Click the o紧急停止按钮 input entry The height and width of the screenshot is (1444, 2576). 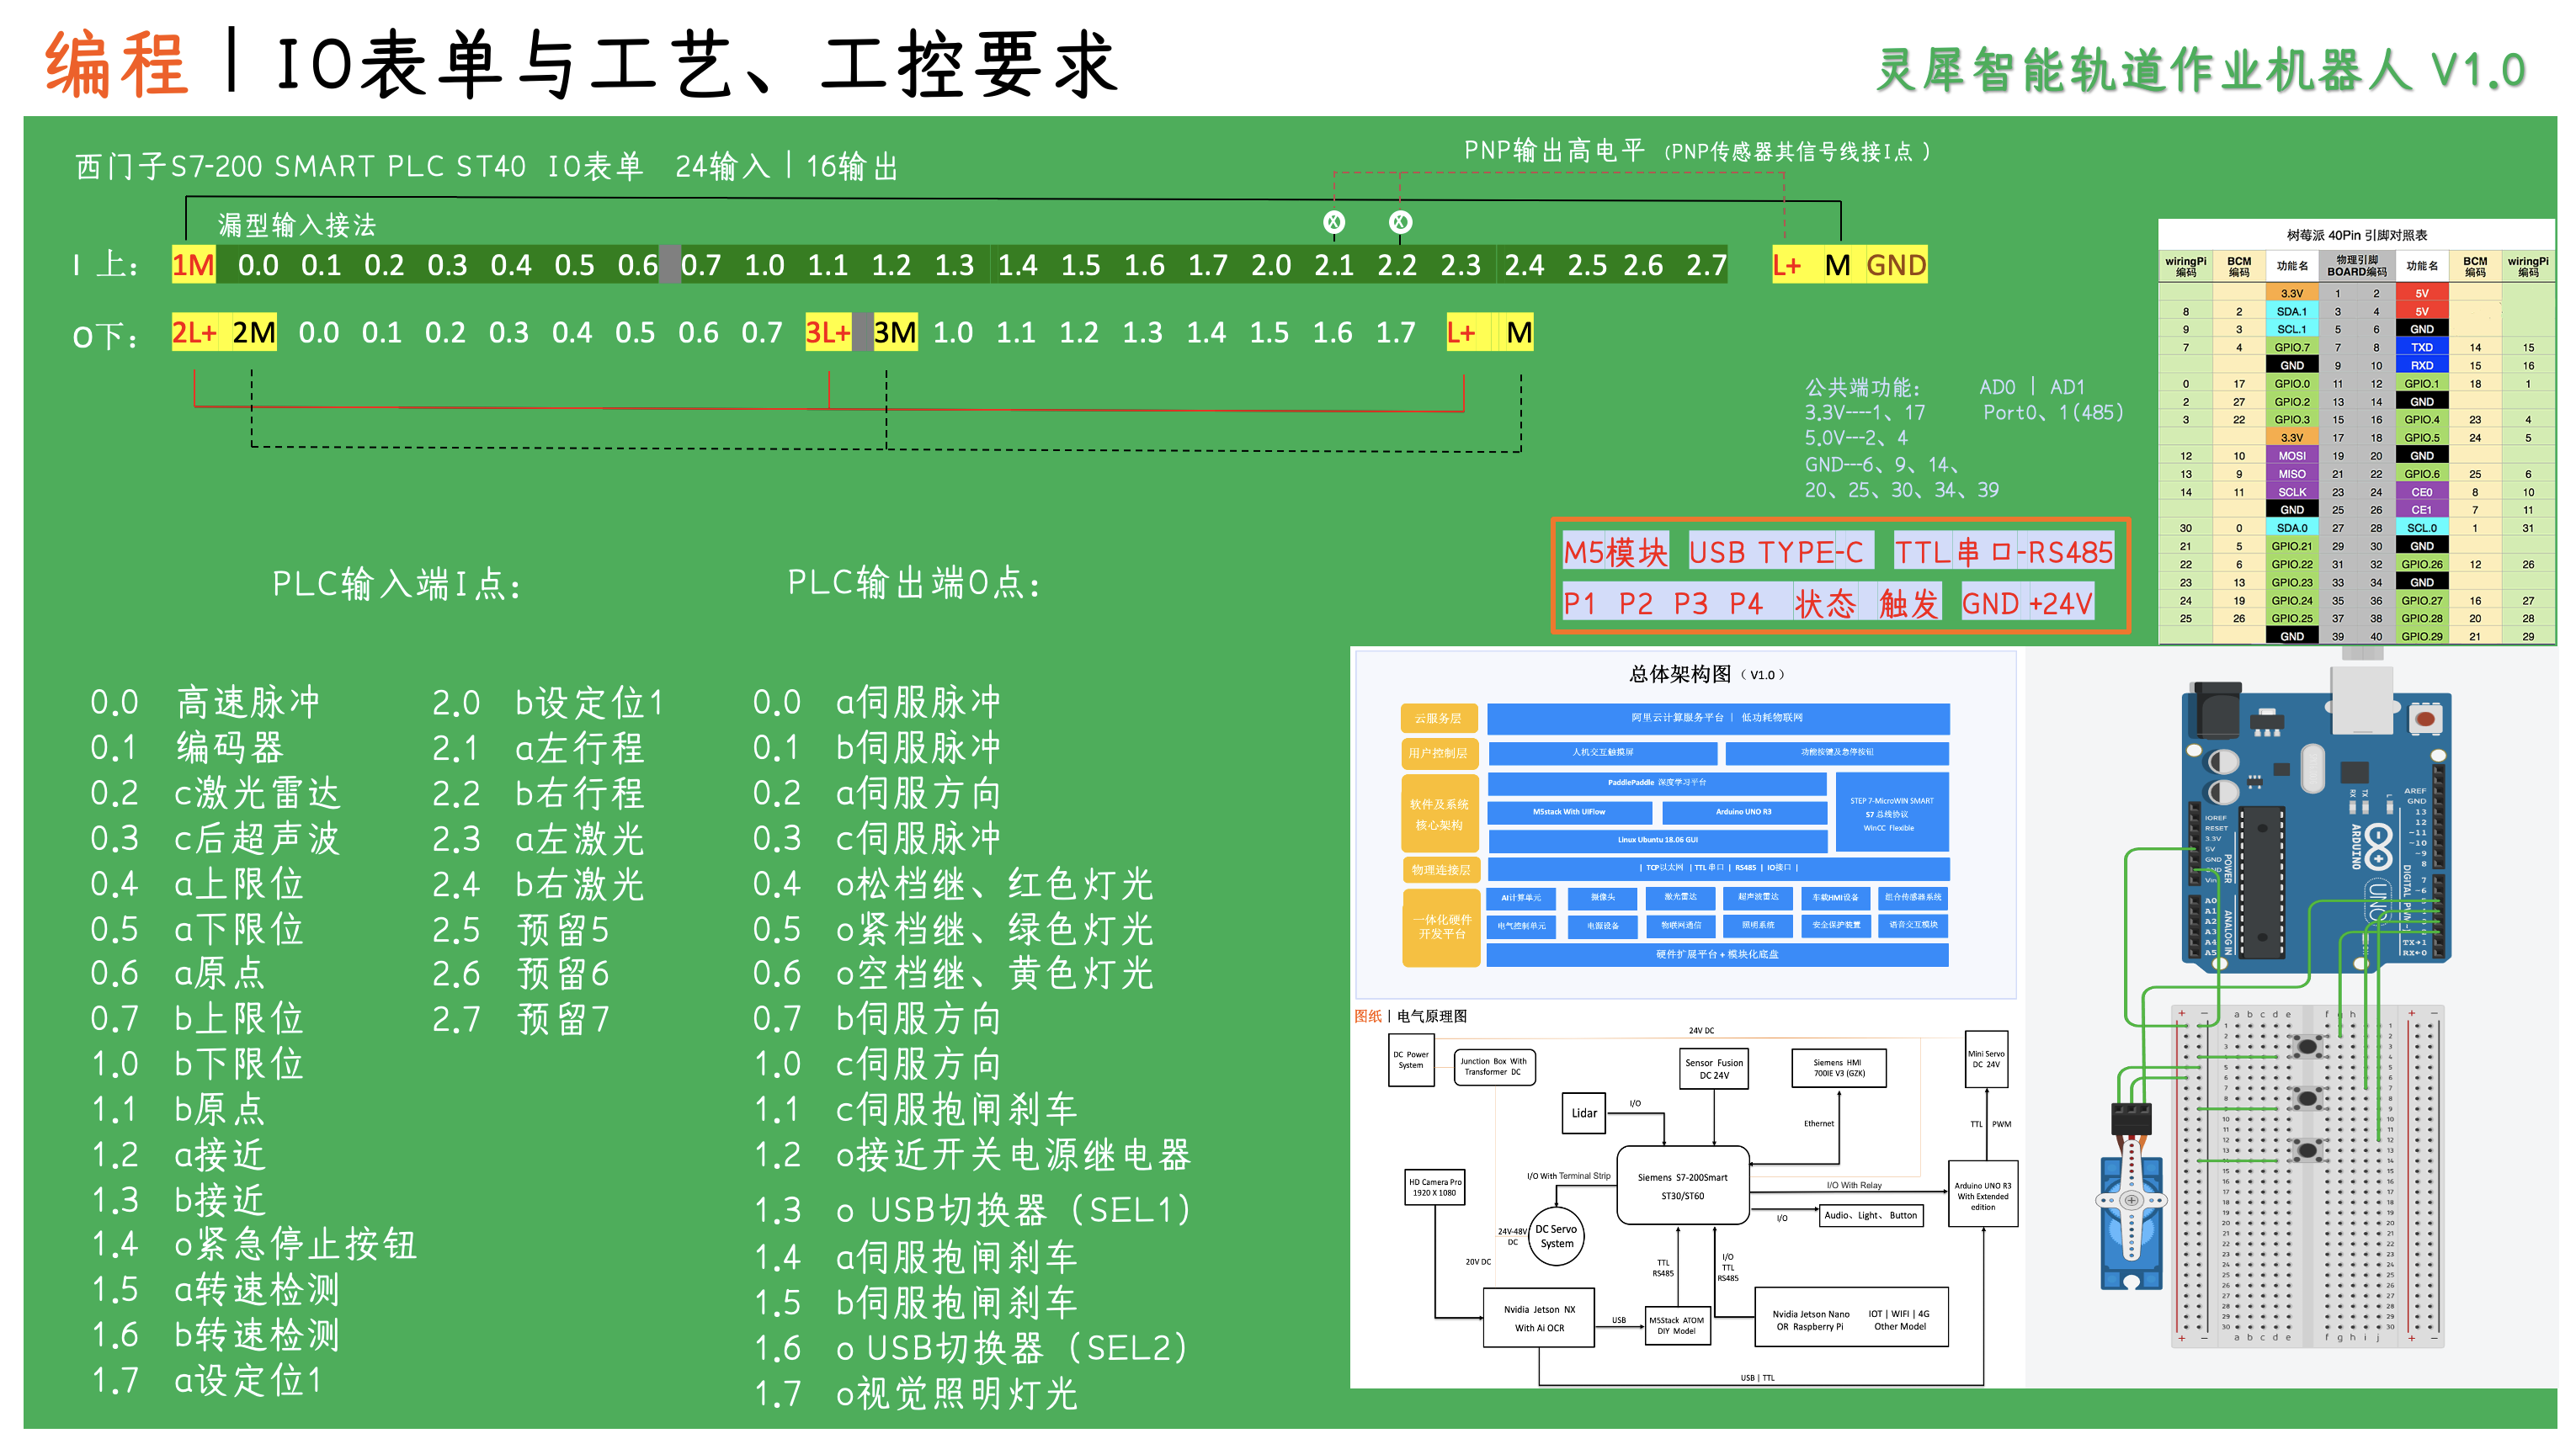(295, 1244)
